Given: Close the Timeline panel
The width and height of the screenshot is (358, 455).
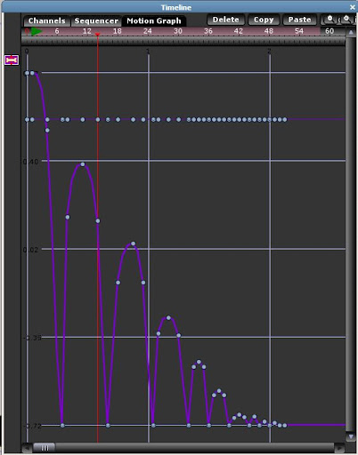Looking at the screenshot, I should (352, 7).
